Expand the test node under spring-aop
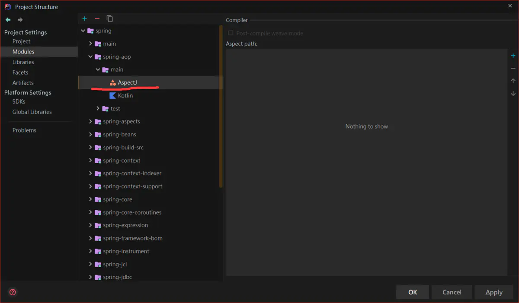Screen dimensions: 519x303 tap(98, 108)
